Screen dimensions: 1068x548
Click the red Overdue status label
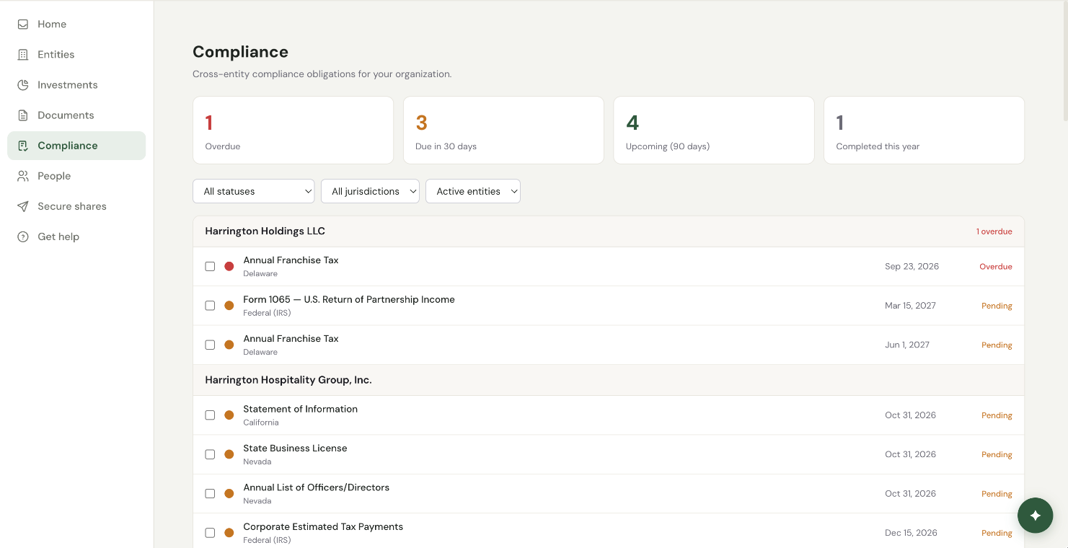click(996, 267)
